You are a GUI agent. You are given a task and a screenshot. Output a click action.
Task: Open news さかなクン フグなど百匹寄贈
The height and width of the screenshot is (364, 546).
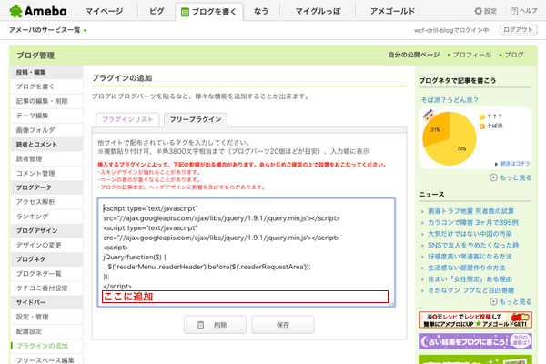click(x=470, y=290)
